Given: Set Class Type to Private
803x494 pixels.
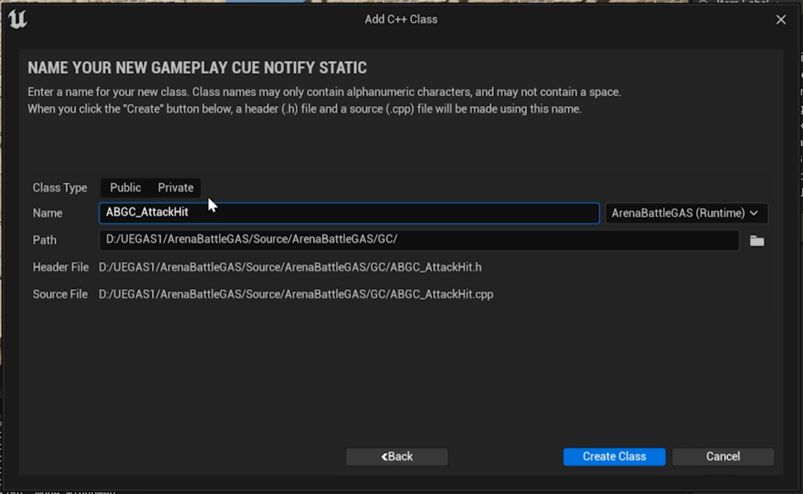Looking at the screenshot, I should click(175, 187).
